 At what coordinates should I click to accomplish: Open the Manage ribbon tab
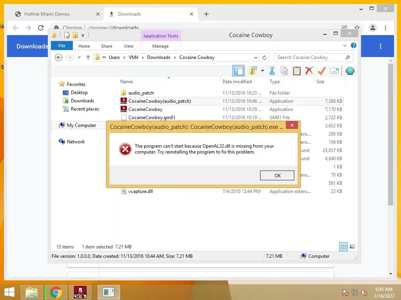[x=160, y=46]
